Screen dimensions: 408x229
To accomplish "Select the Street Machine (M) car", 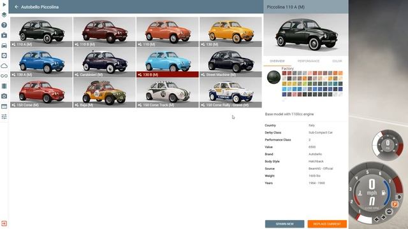I will click(231, 62).
